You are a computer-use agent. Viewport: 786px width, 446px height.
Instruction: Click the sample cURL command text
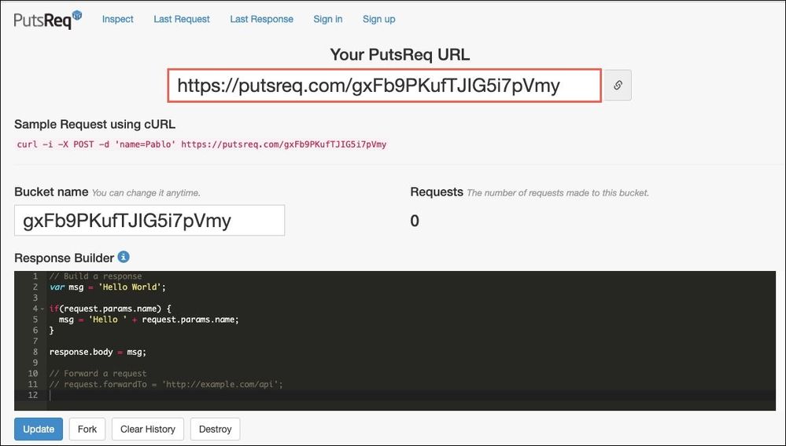pos(201,144)
